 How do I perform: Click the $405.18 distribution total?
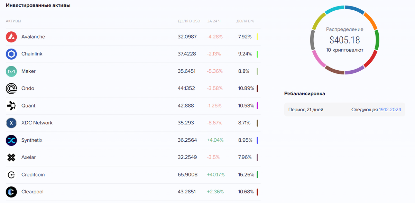tap(344, 40)
